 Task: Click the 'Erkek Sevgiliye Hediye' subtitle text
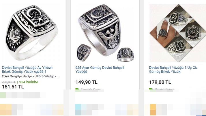(18, 76)
